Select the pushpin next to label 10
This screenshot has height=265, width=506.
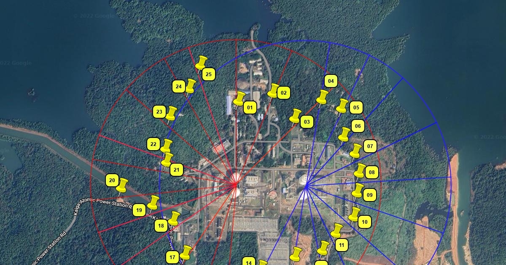[x=354, y=215]
